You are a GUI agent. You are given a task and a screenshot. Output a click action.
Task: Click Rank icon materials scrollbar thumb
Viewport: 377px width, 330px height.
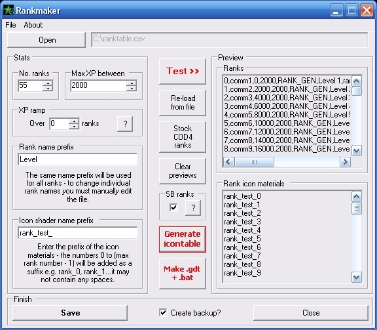click(357, 208)
